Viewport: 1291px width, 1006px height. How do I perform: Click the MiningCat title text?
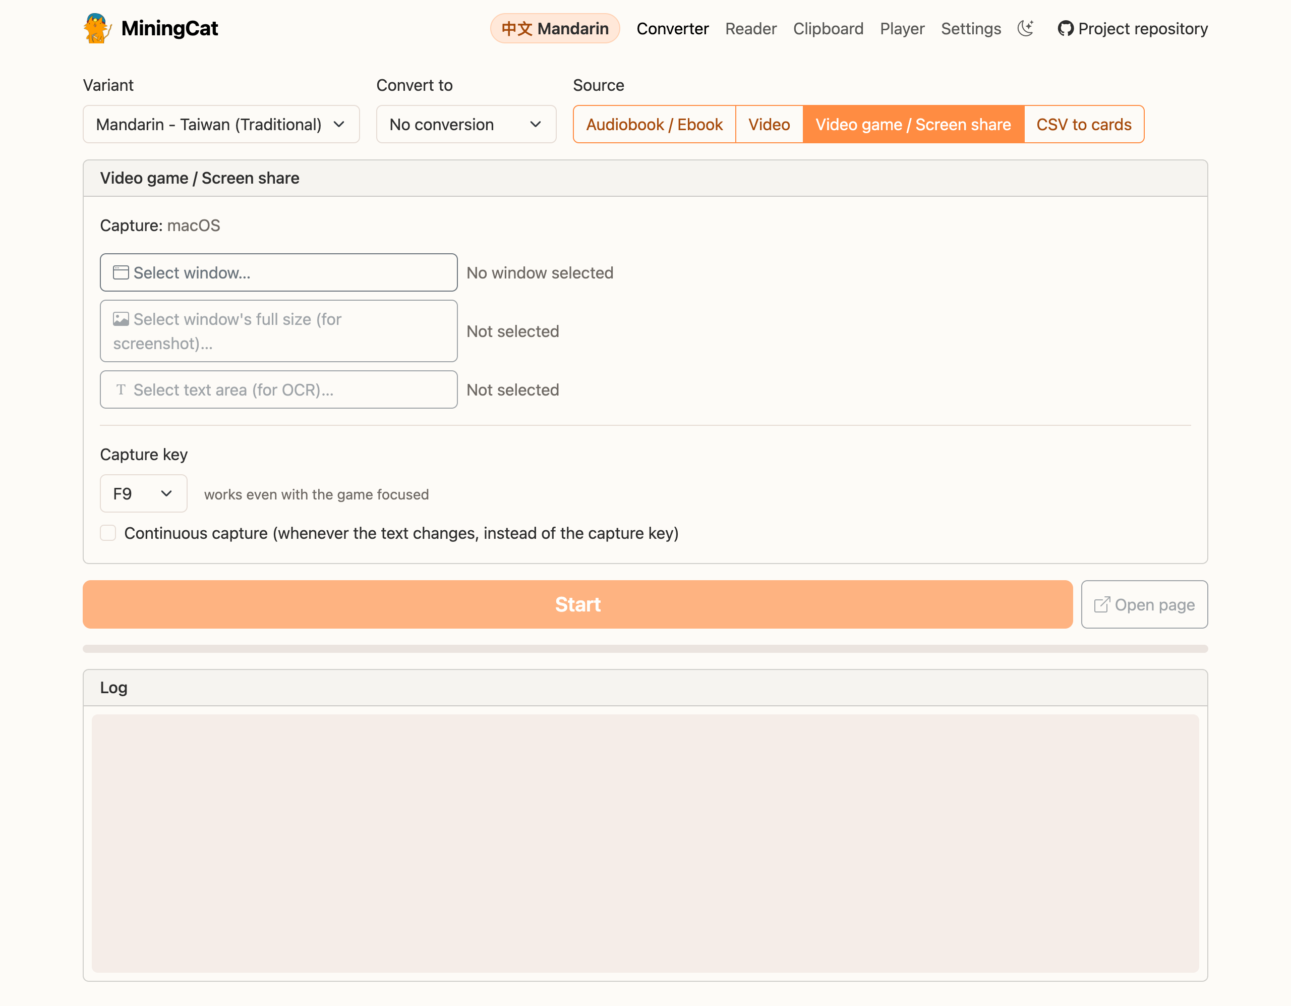pyautogui.click(x=169, y=28)
